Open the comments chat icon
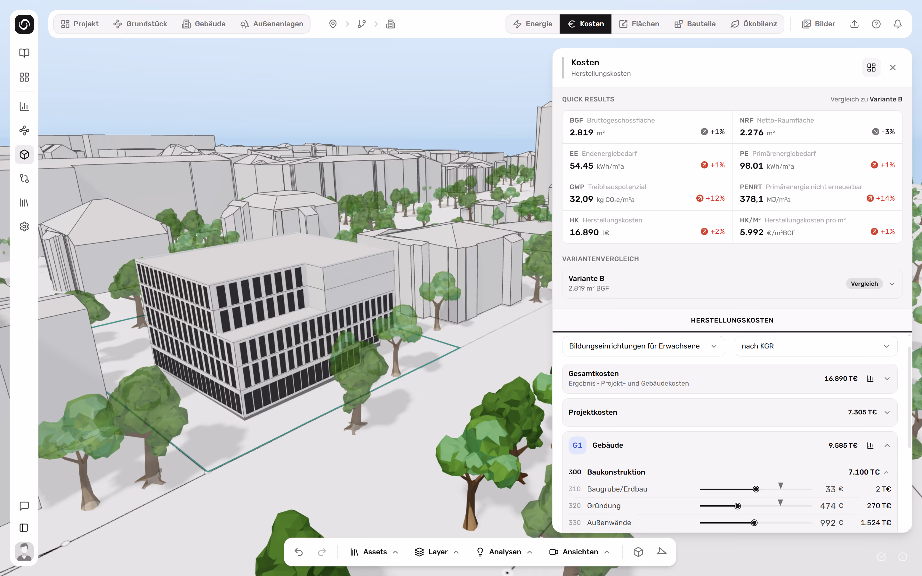922x576 pixels. [x=24, y=506]
